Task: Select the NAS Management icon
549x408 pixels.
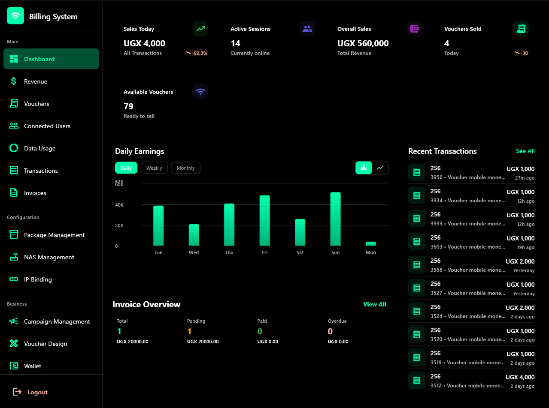Action: tap(13, 257)
